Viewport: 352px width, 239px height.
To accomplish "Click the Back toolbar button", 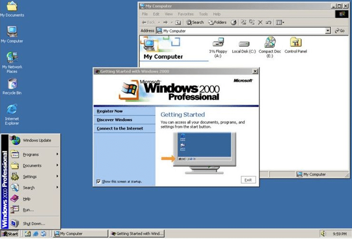I will (149, 22).
